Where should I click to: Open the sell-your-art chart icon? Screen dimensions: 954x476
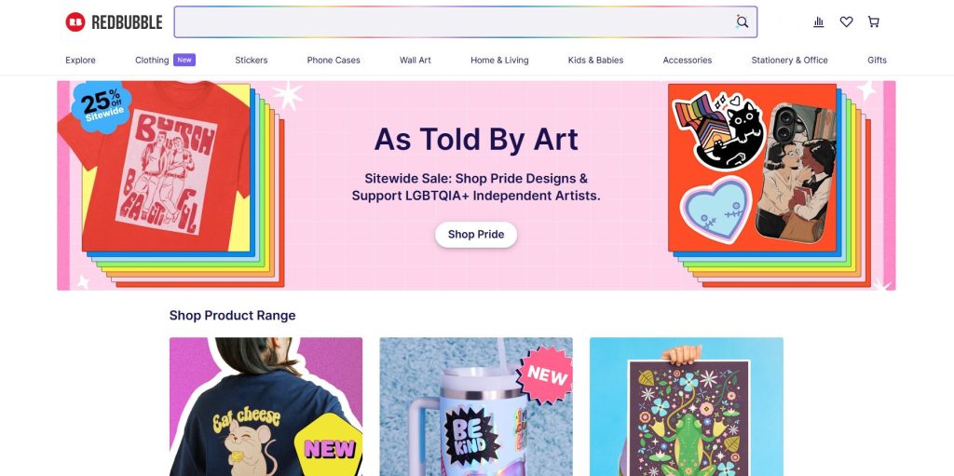pyautogui.click(x=818, y=22)
